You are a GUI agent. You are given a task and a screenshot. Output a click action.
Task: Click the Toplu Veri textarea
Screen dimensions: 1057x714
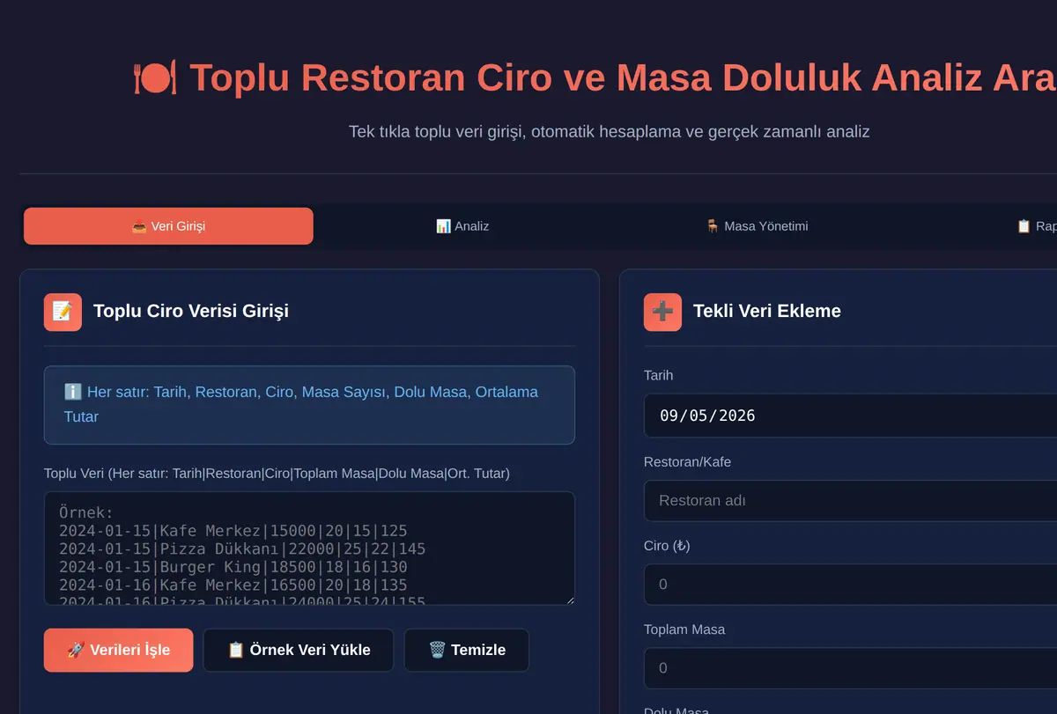pyautogui.click(x=309, y=548)
